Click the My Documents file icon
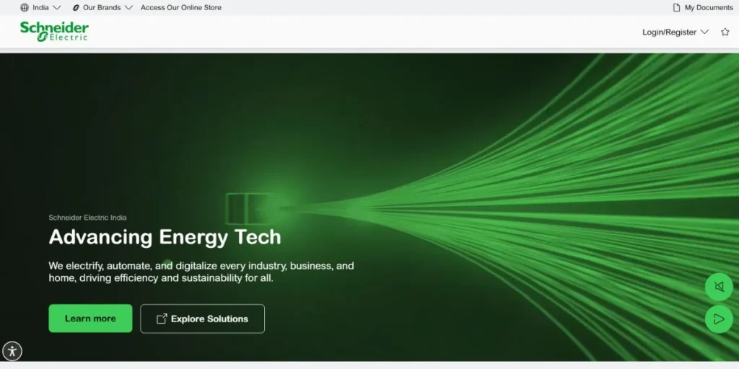739x369 pixels. [677, 7]
